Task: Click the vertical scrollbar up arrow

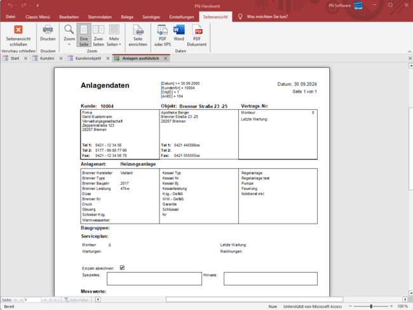Action: point(410,65)
